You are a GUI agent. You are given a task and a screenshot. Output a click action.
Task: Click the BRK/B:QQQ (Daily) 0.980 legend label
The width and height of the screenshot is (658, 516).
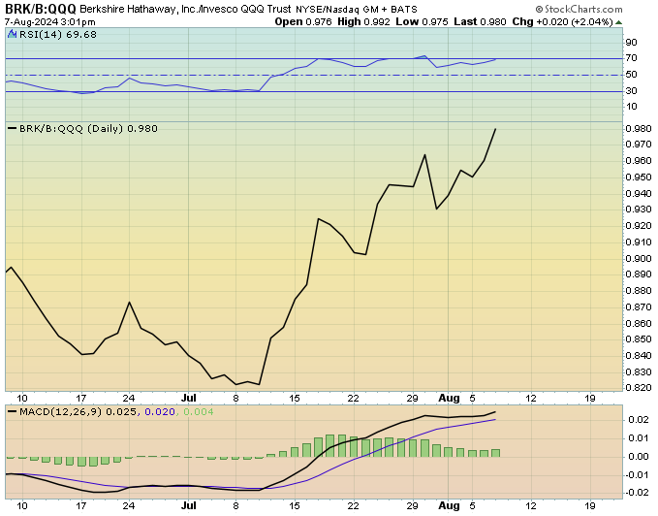coord(88,128)
